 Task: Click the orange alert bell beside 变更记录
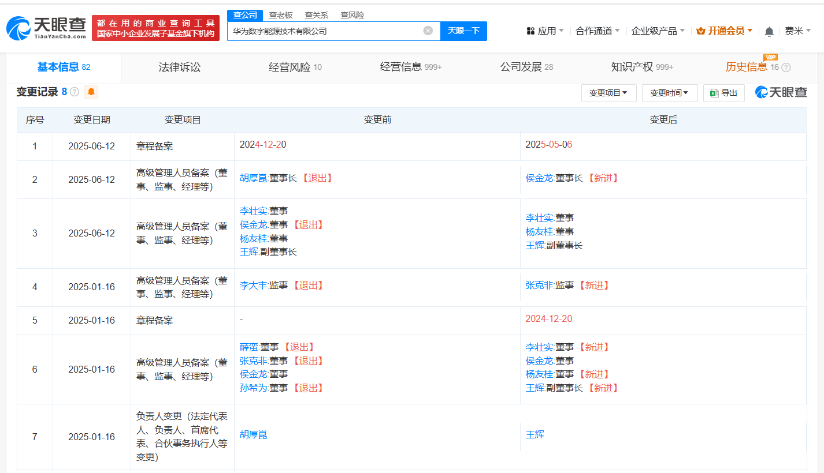(x=91, y=92)
